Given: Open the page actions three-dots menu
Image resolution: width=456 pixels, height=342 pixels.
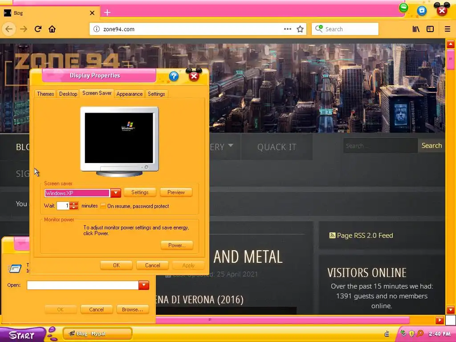Looking at the screenshot, I should [x=287, y=29].
